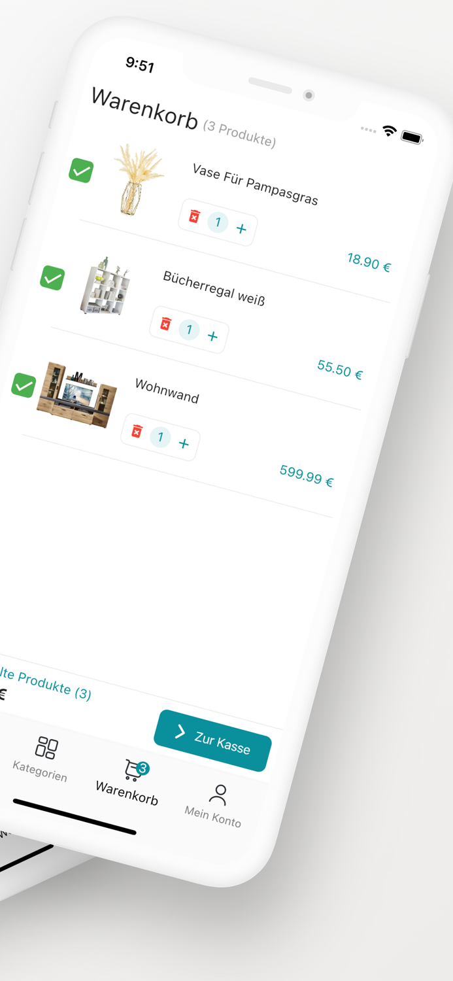
Task: Delete the Vase Für Pampasgras item with its trash icon
Action: (x=194, y=216)
